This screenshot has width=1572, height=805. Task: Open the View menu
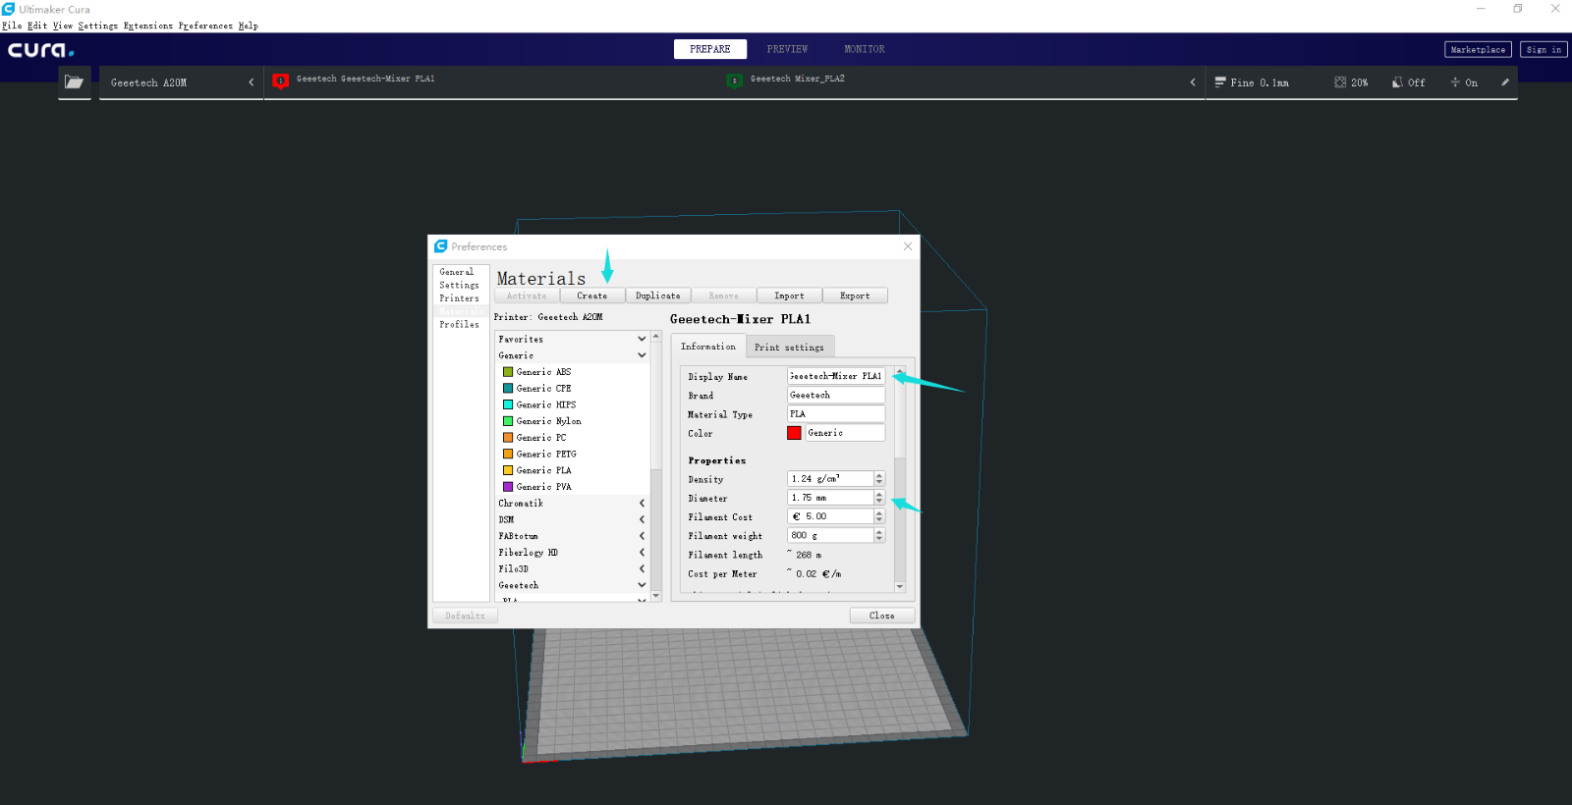(x=63, y=26)
